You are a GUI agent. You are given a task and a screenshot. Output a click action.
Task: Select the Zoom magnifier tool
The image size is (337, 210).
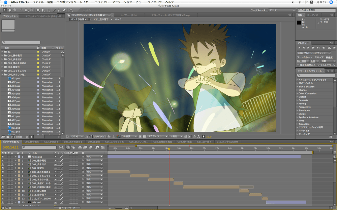[x=15, y=10]
